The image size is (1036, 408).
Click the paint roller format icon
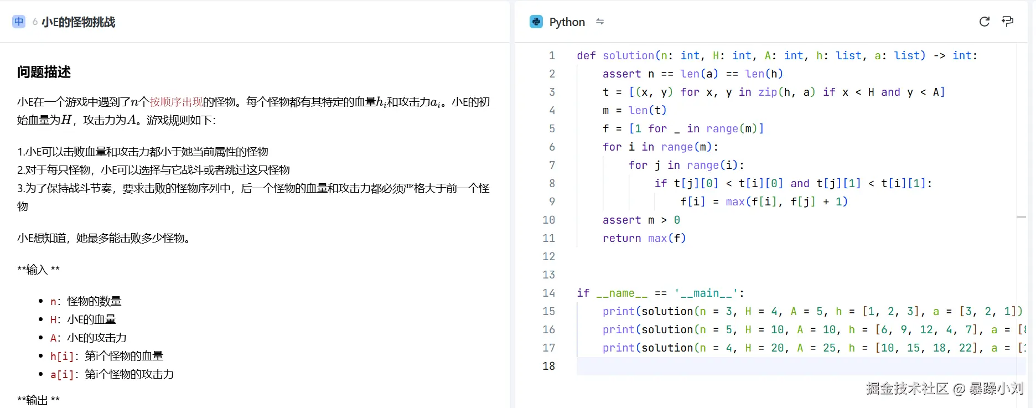(x=1007, y=22)
